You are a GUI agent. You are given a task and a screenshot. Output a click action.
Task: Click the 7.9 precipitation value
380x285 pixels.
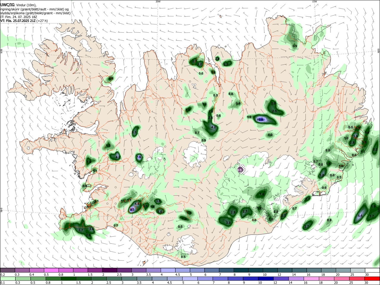click(x=139, y=157)
